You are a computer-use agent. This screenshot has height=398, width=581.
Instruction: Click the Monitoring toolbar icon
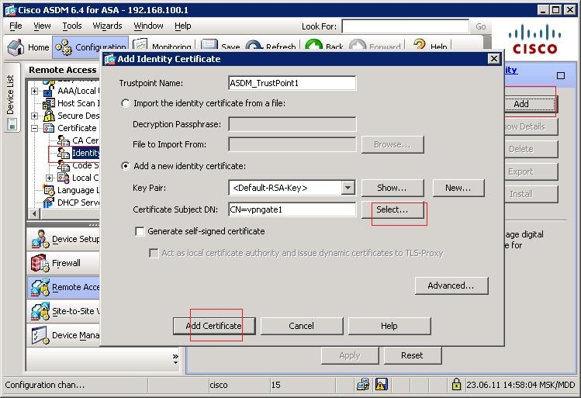pyautogui.click(x=140, y=44)
